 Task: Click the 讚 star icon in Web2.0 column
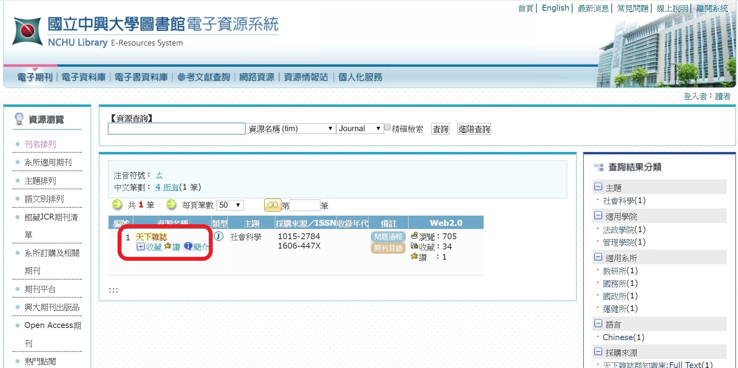coord(414,256)
